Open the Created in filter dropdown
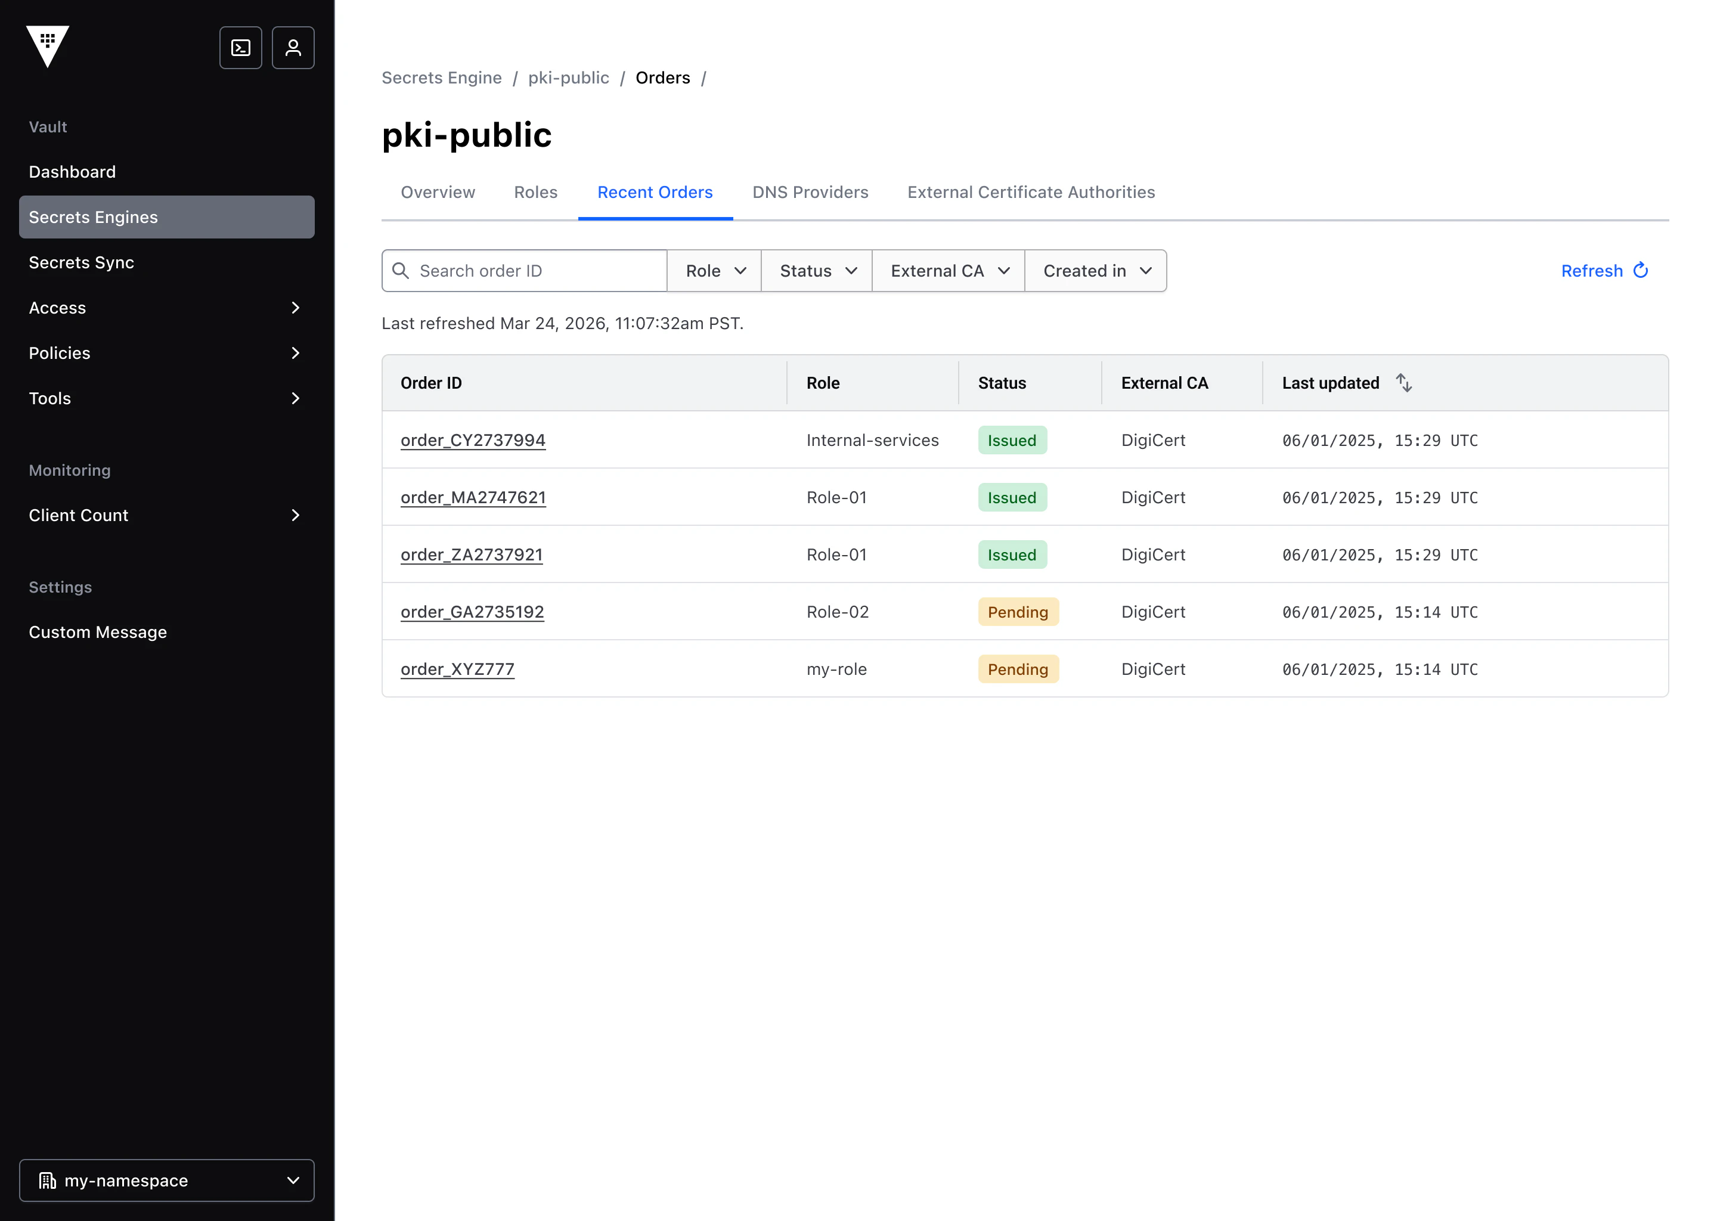The width and height of the screenshot is (1717, 1221). (1096, 271)
